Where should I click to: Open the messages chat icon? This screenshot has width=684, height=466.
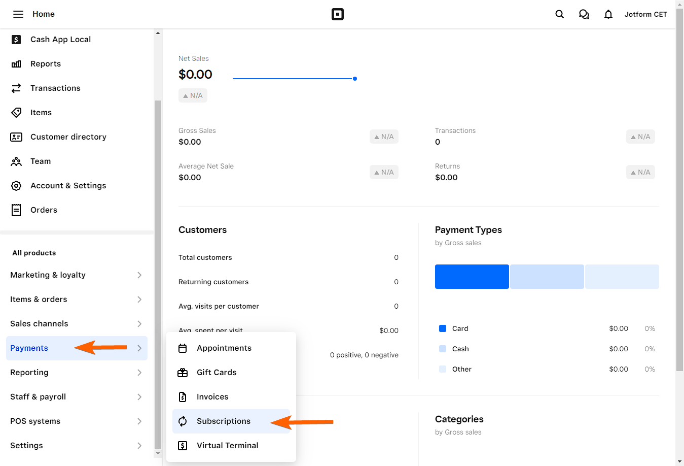(x=584, y=14)
